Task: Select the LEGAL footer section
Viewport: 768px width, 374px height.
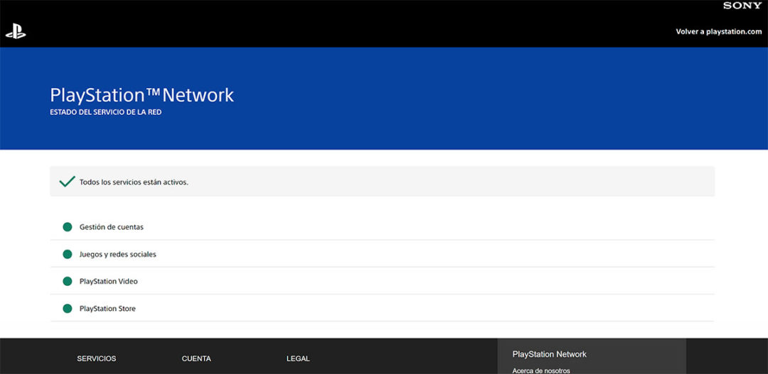Action: [x=298, y=358]
